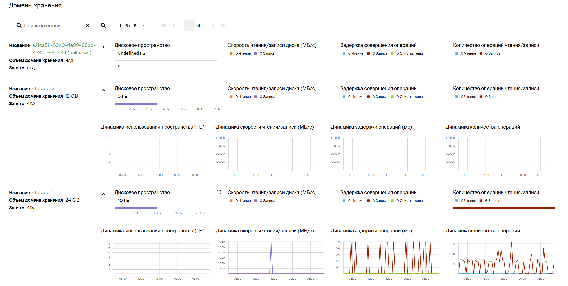Click the magnifier search button

pos(103,25)
